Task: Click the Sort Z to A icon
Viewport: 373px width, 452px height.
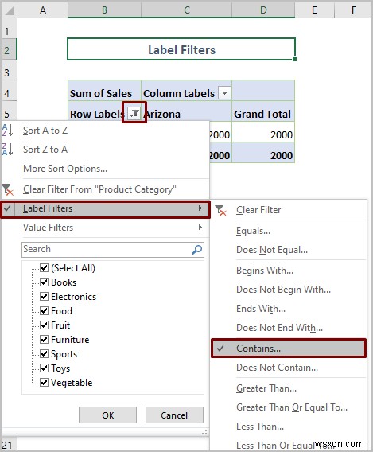Action: 7,149
